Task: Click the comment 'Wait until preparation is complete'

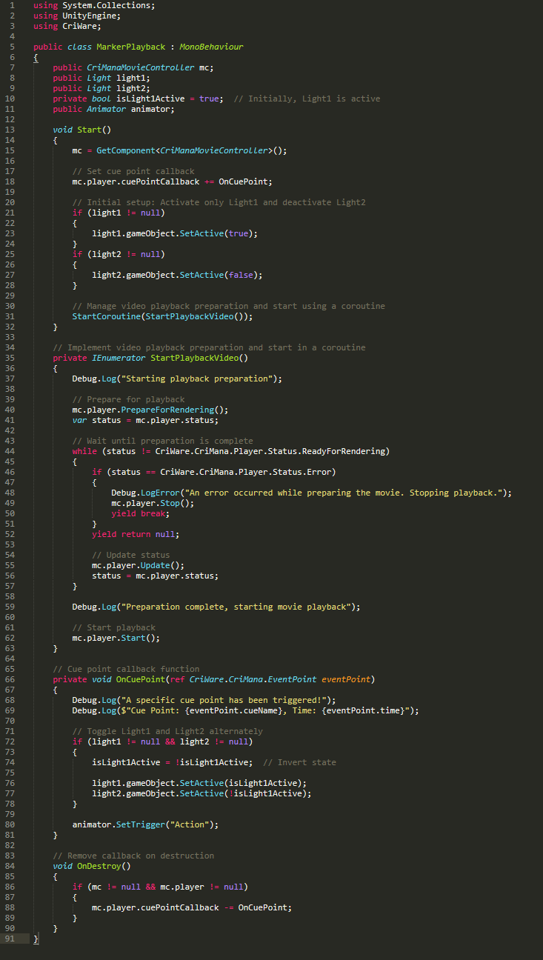Action: click(162, 441)
